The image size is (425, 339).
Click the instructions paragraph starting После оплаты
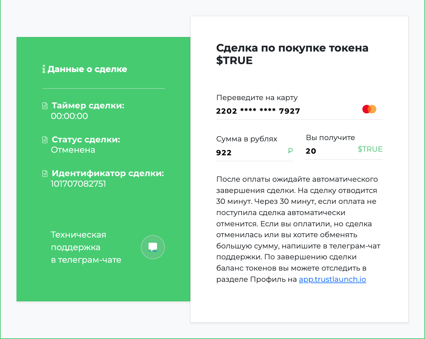298,229
